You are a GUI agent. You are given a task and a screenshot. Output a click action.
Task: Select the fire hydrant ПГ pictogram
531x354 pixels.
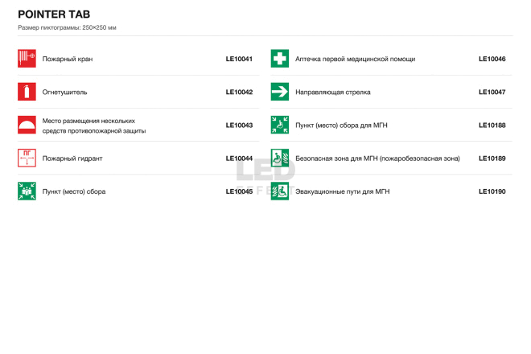(27, 158)
